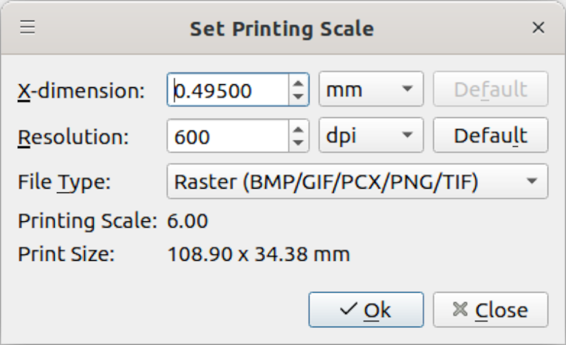Open the File Type Raster dropdown

pos(357,181)
